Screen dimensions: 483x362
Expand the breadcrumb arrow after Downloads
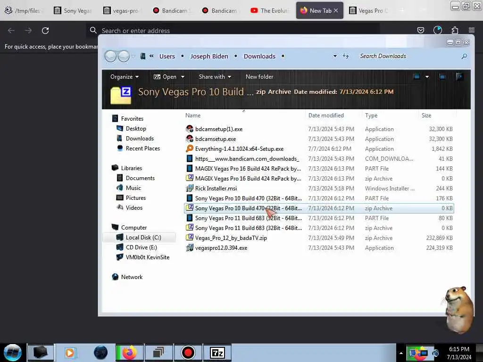[283, 56]
